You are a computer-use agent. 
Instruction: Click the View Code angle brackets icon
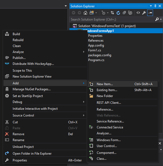tap(138, 13)
